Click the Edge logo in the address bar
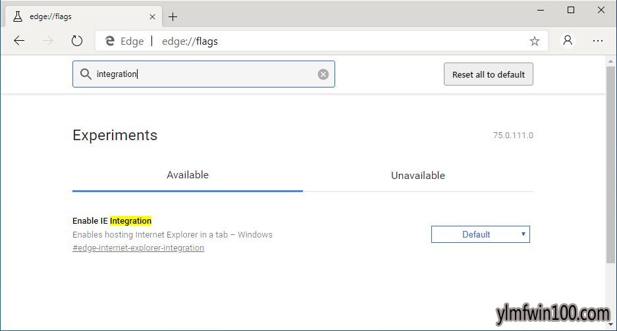Screen dimensions: 617x331 click(110, 41)
